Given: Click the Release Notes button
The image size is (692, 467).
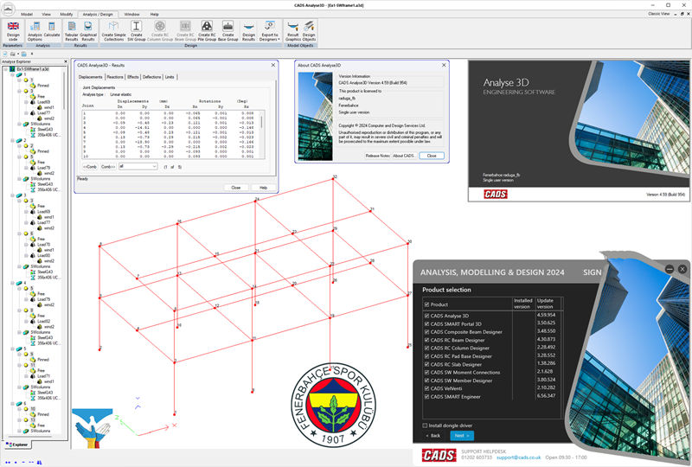Looking at the screenshot, I should point(377,156).
